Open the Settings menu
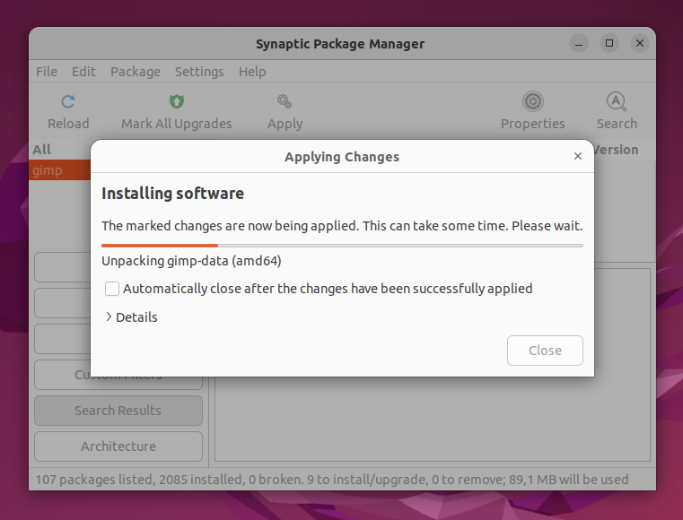Viewport: 683px width, 520px height. click(199, 72)
